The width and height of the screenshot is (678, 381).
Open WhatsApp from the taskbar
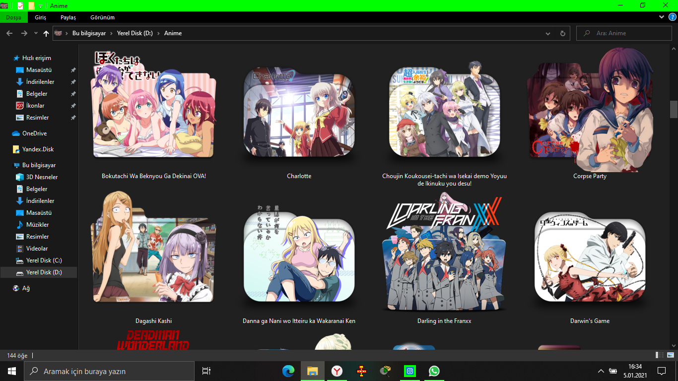click(434, 371)
